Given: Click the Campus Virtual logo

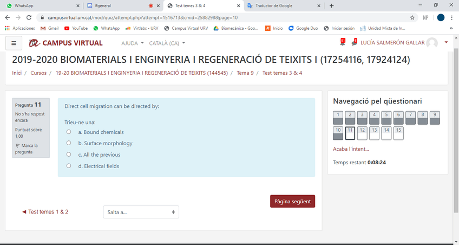Looking at the screenshot, I should pyautogui.click(x=66, y=43).
